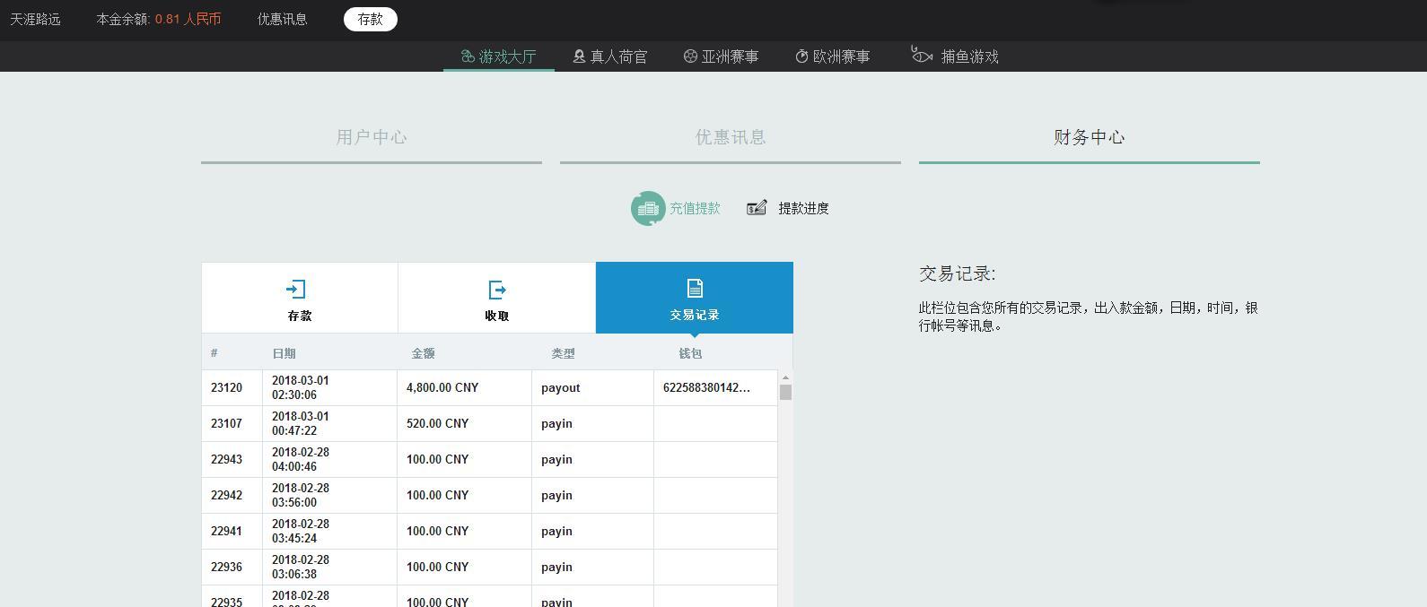Click the 充值提款 round cash icon
Image resolution: width=1427 pixels, height=607 pixels.
tap(648, 208)
